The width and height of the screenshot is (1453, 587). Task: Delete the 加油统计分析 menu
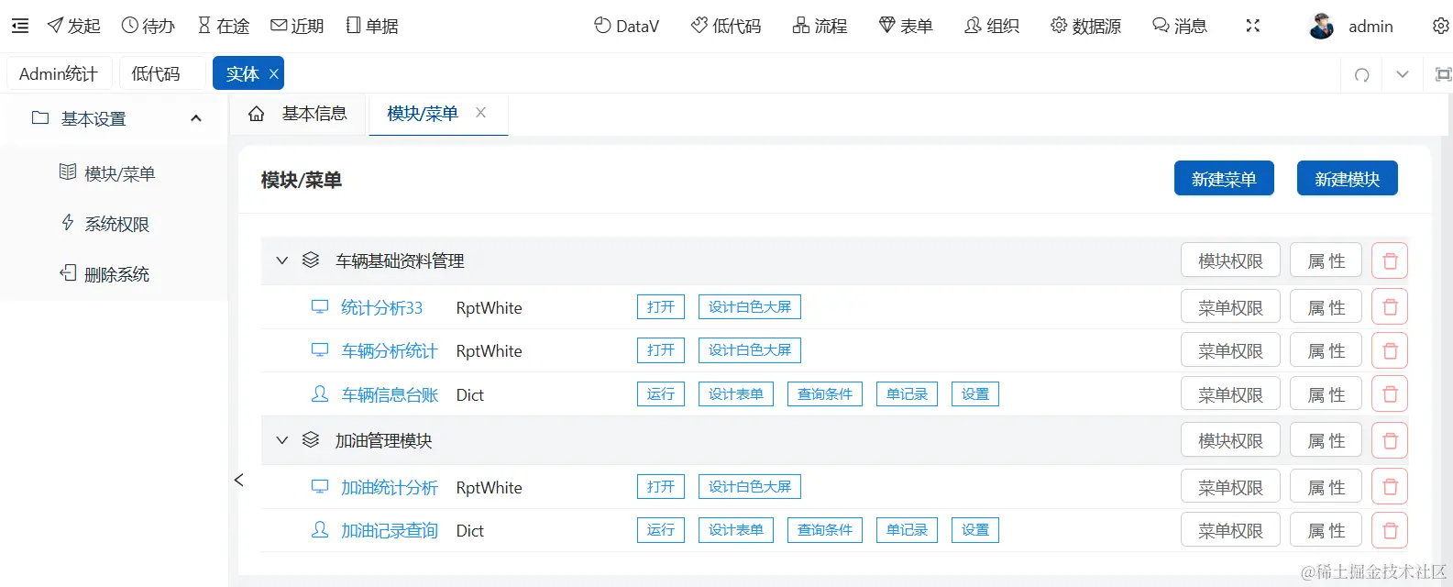coord(1390,487)
